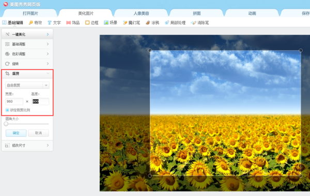Expand the 色彩调整 color adjustment section
Image resolution: width=310 pixels, height=196 pixels.
[27, 54]
